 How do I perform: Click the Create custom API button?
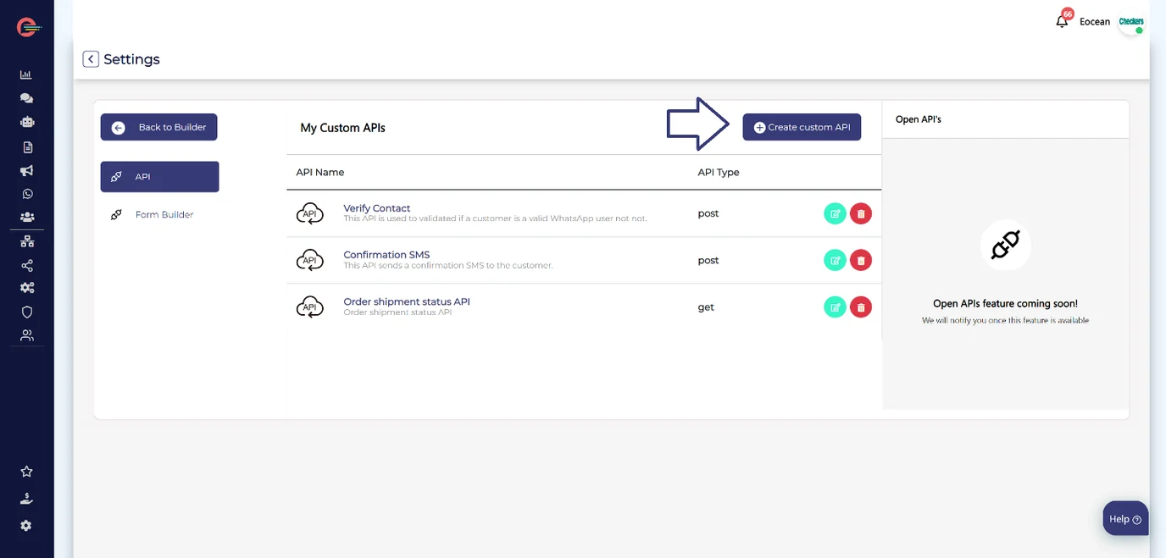pos(802,127)
